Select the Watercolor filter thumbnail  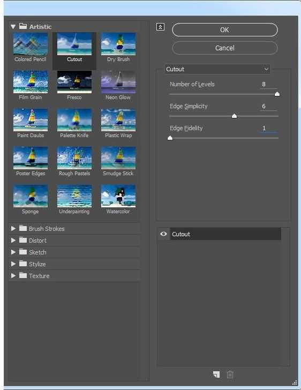tap(118, 196)
